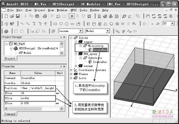Click the Undo arrow icon

point(58,16)
